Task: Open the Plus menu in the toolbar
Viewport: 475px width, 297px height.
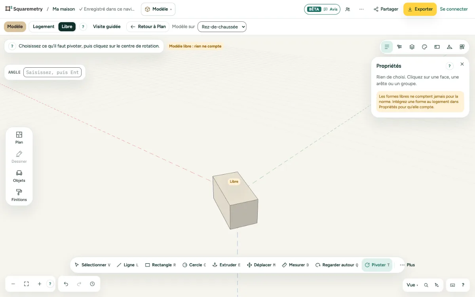Action: point(407,265)
